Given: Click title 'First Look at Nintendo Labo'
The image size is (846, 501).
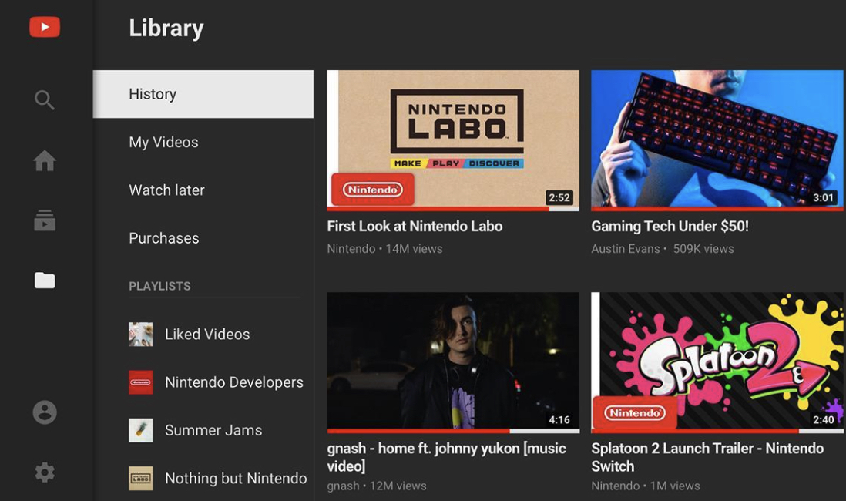Looking at the screenshot, I should [x=415, y=226].
